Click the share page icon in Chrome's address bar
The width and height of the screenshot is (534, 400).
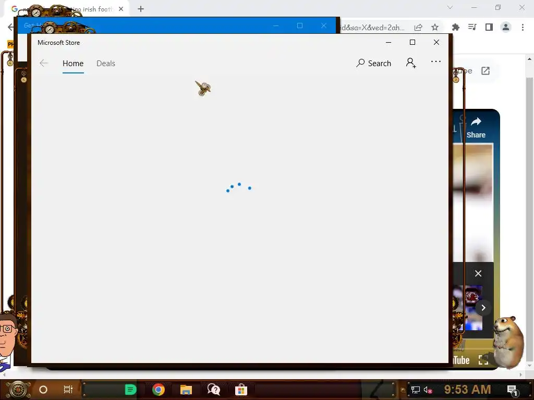(418, 27)
